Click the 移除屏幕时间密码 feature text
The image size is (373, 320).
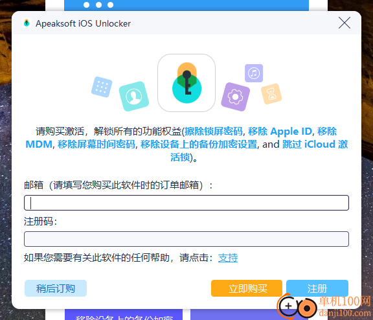[x=96, y=144]
